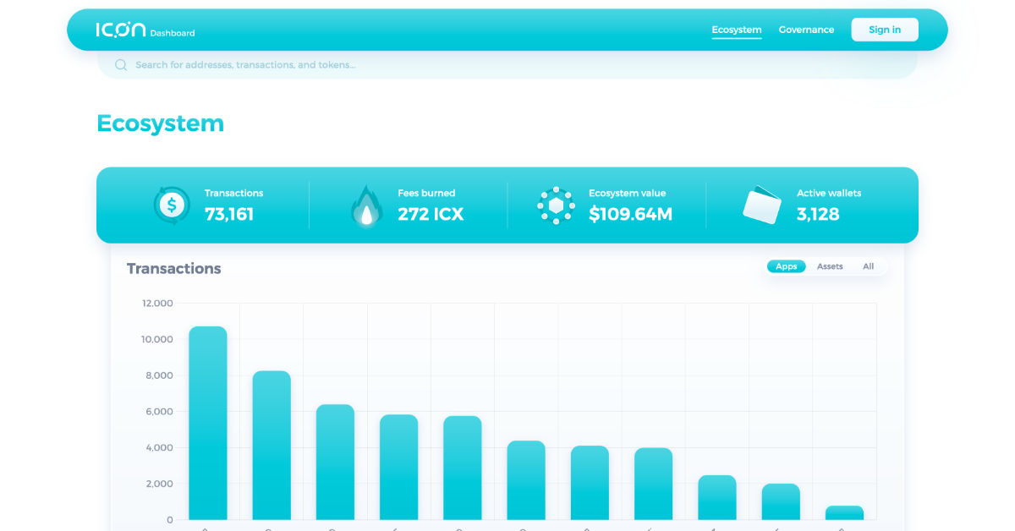Click the Ecosystem value label
This screenshot has width=1015, height=531.
pos(626,193)
